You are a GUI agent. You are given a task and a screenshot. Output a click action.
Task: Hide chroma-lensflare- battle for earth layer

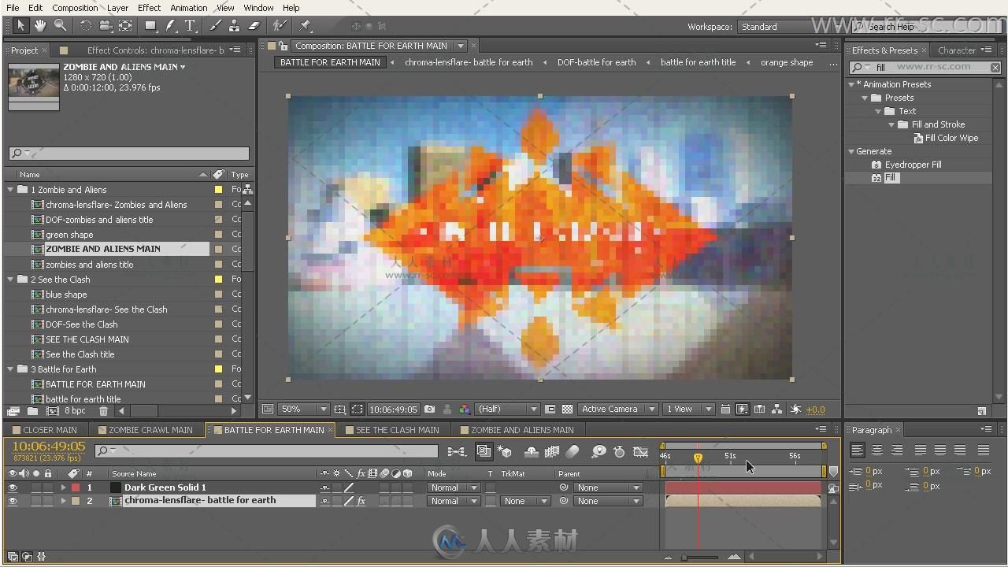point(12,501)
